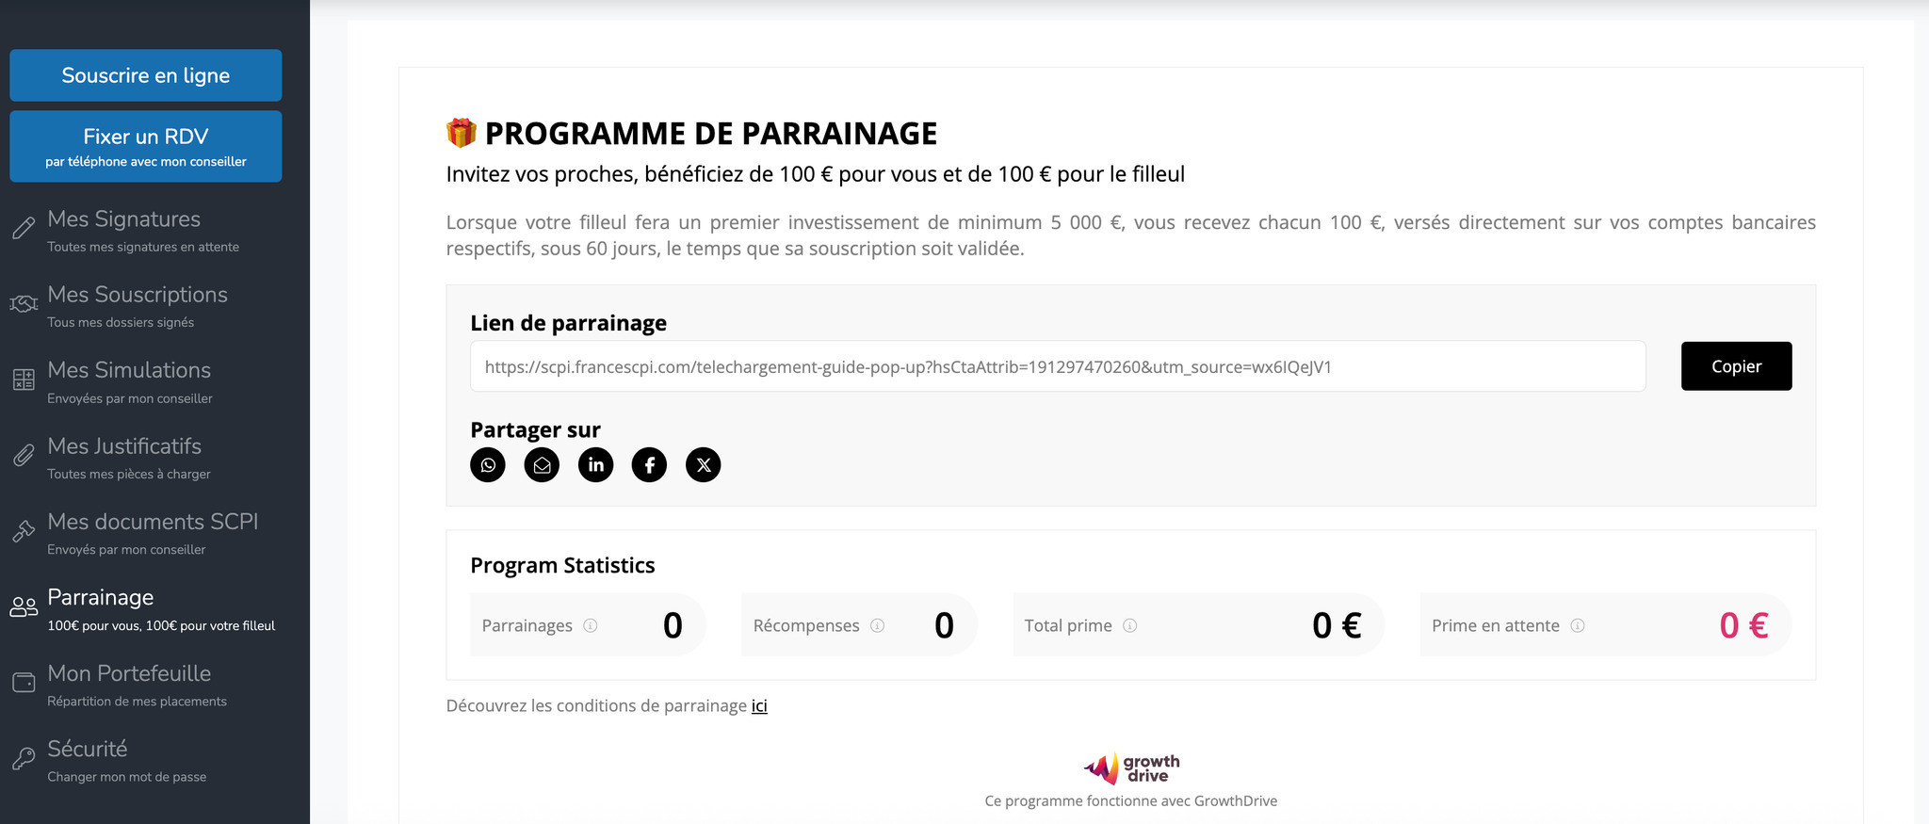Click info icon next to Récompenses

click(878, 625)
